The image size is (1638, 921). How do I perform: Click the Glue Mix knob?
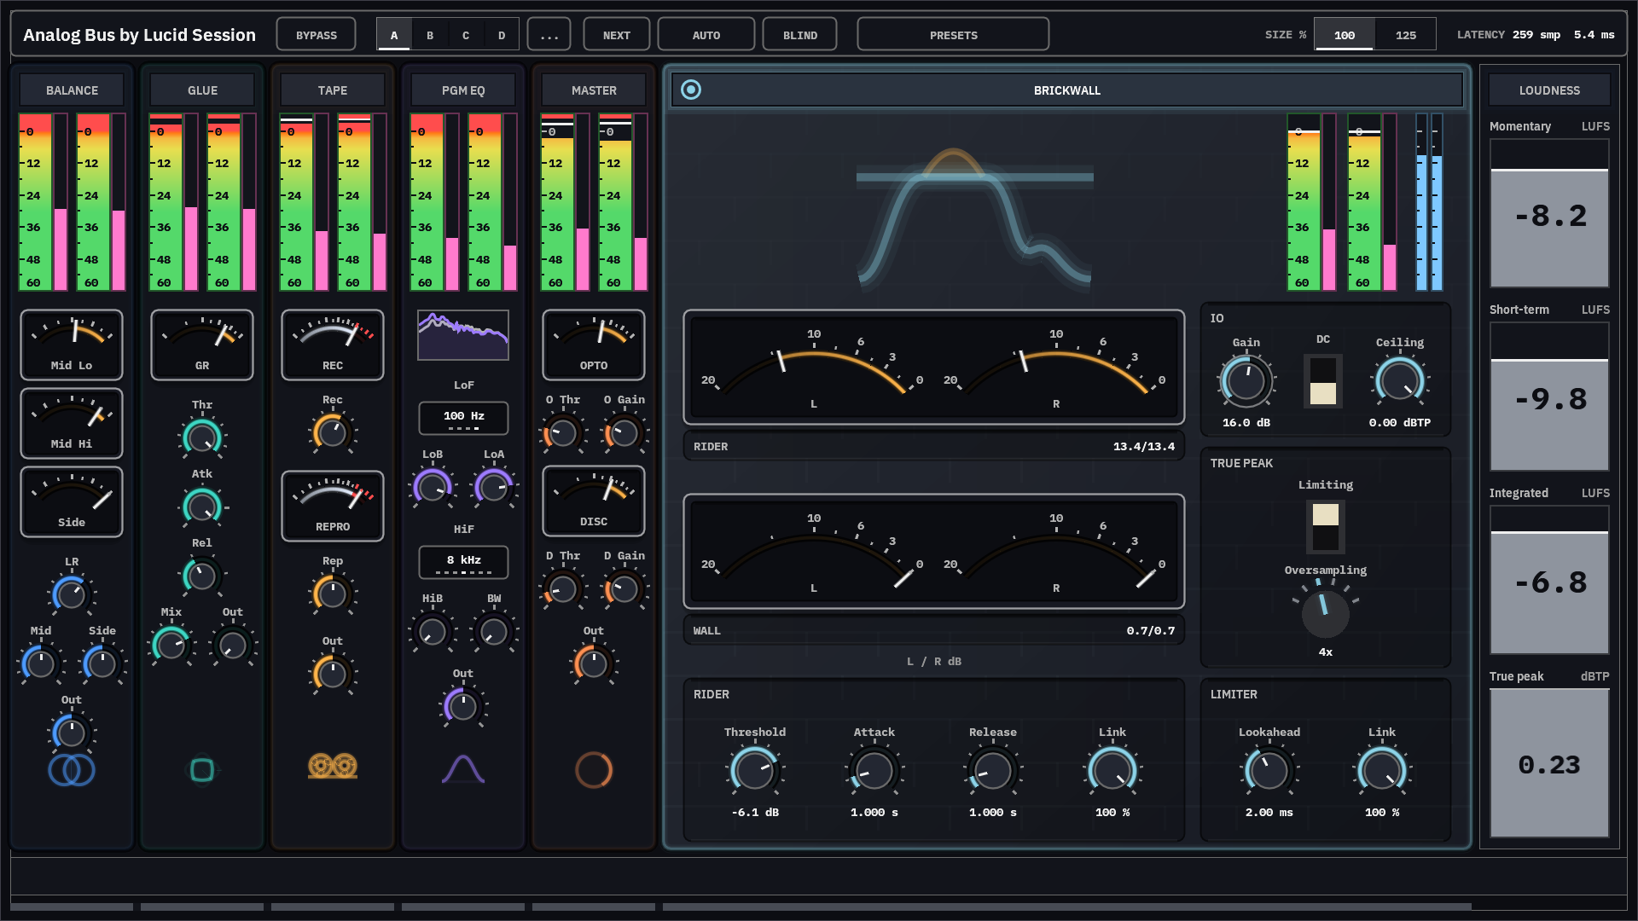[171, 645]
